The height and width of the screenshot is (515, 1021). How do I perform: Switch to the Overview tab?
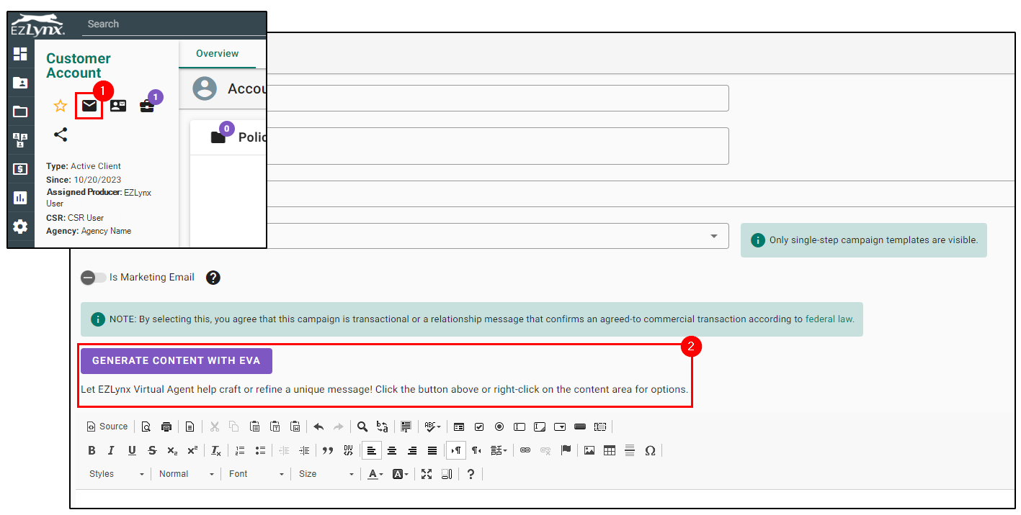pos(217,53)
